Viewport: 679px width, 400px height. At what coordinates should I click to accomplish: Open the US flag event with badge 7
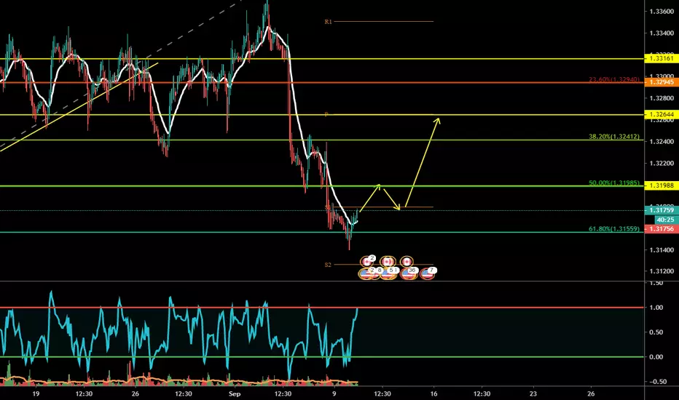click(x=428, y=273)
